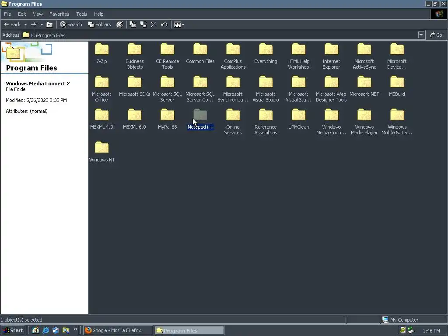Click the Forward arrow button
The height and width of the screenshot is (336, 448).
(33, 24)
